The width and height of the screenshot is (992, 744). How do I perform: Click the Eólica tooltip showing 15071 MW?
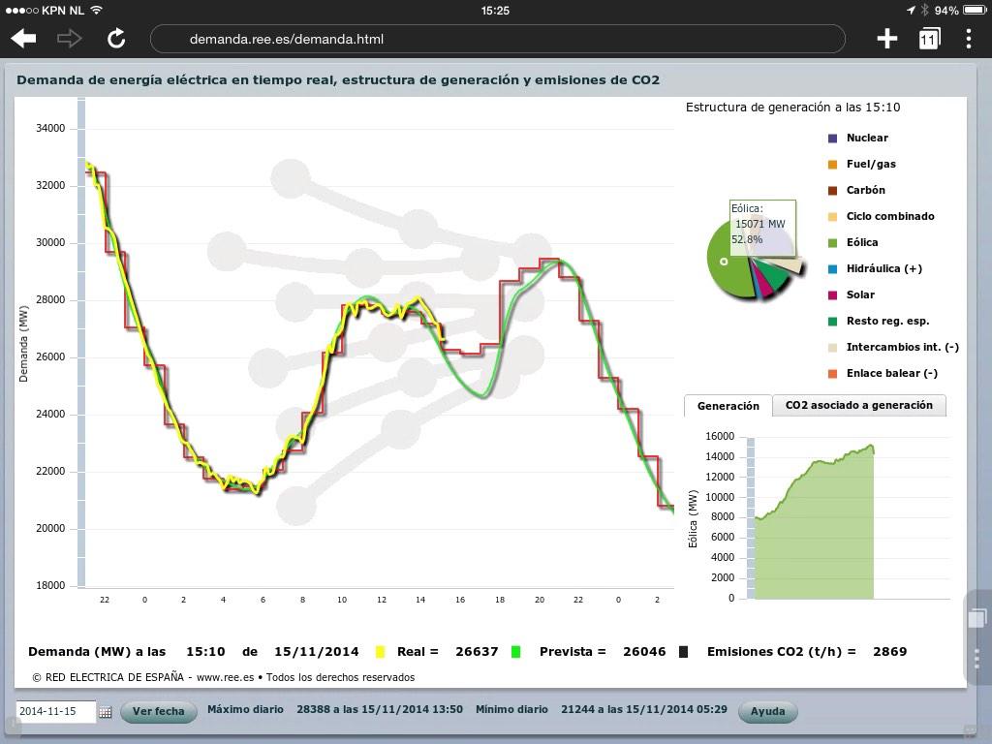pos(762,228)
